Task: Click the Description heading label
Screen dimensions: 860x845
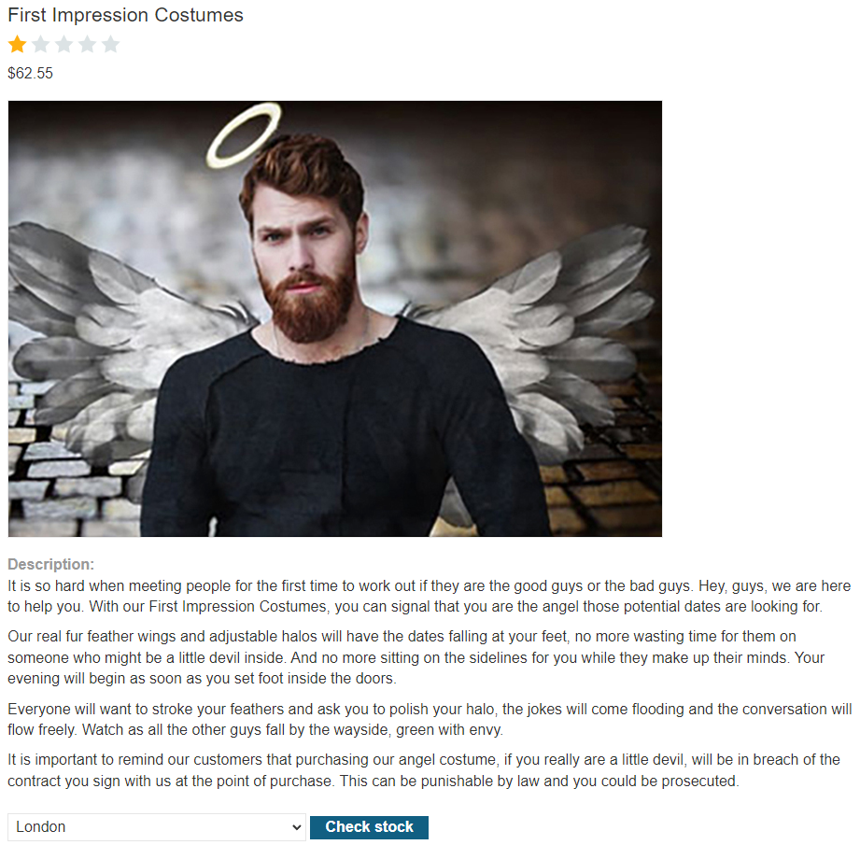Action: [51, 564]
